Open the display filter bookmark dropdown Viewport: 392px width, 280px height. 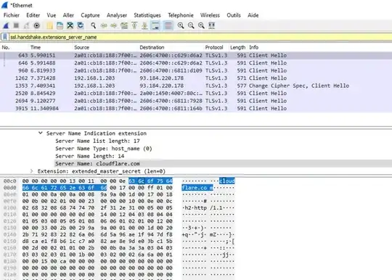pyautogui.click(x=5, y=37)
